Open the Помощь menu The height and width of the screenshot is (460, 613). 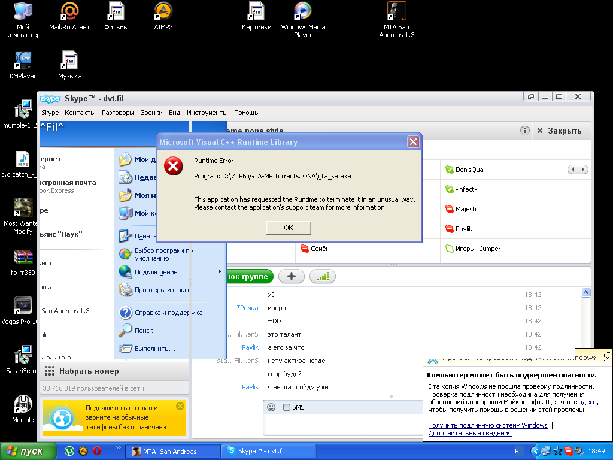click(x=246, y=113)
